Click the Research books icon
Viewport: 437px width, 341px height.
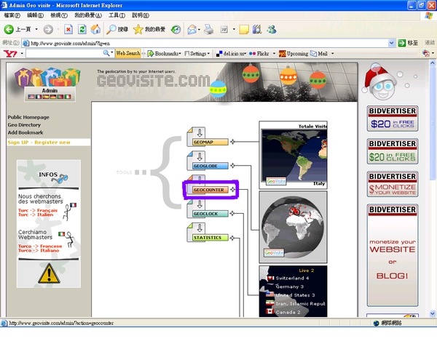tap(257, 29)
